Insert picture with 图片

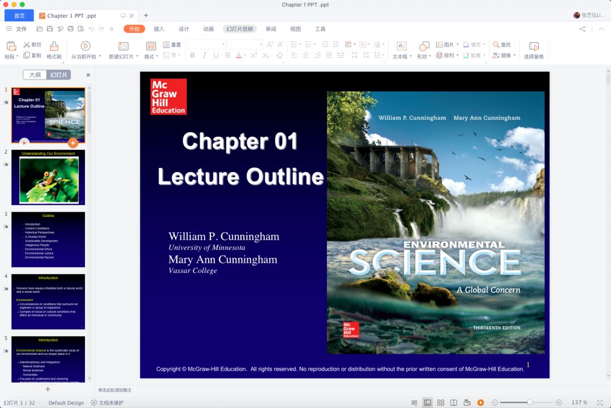tap(445, 45)
